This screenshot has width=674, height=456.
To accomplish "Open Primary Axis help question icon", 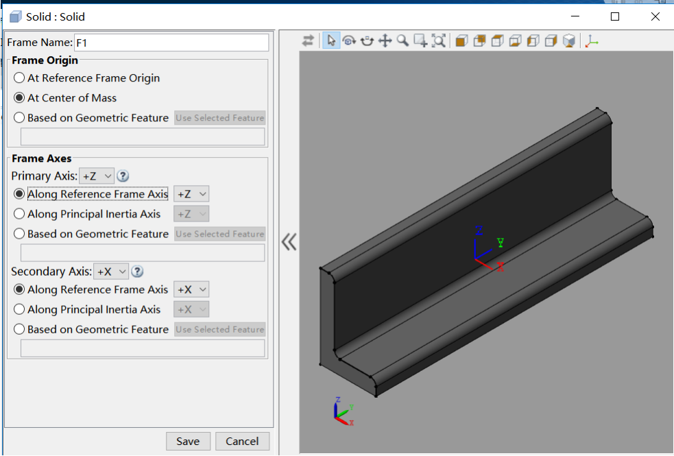I will pos(123,176).
